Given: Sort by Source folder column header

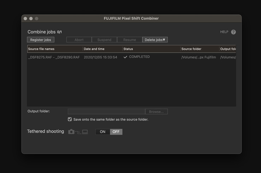Looking at the screenshot, I should pyautogui.click(x=200, y=49).
